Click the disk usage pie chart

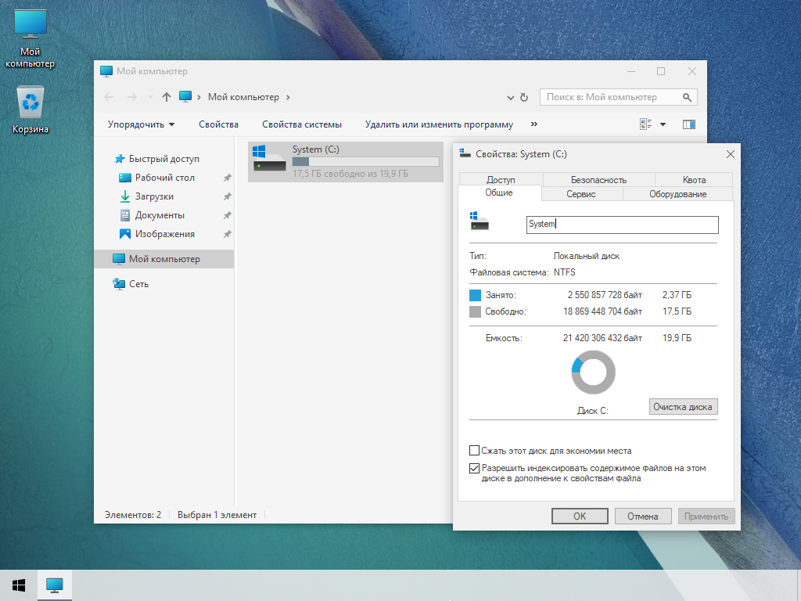593,372
